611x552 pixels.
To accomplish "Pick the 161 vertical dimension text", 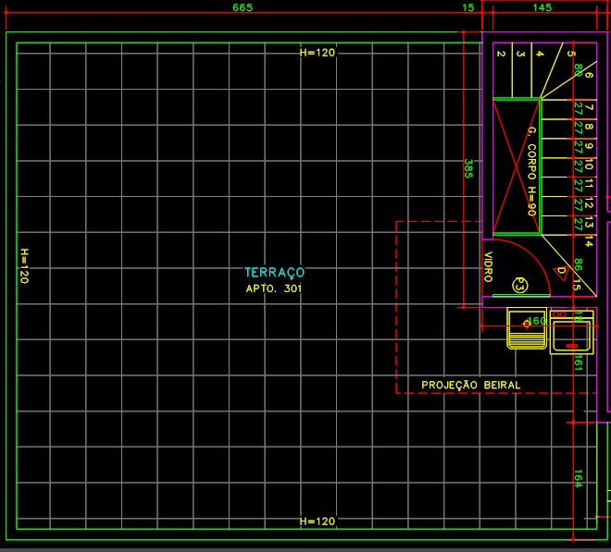I will [579, 362].
